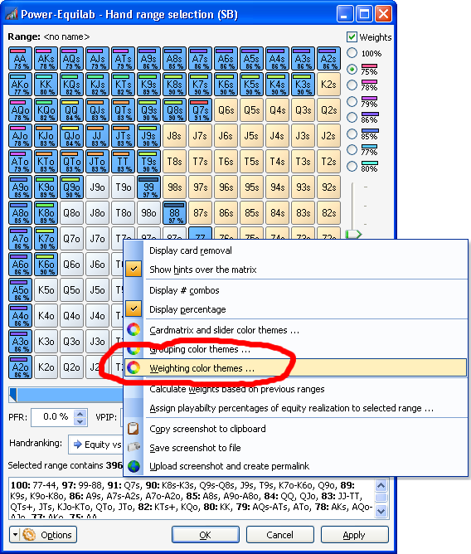Viewport: 471px width, 554px height.
Task: Select Assign playabilty percentages of equity realization
Action: coord(296,408)
